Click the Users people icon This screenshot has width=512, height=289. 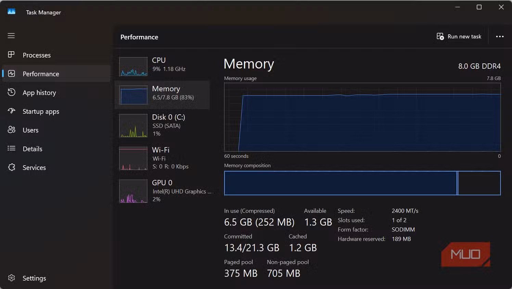click(11, 129)
